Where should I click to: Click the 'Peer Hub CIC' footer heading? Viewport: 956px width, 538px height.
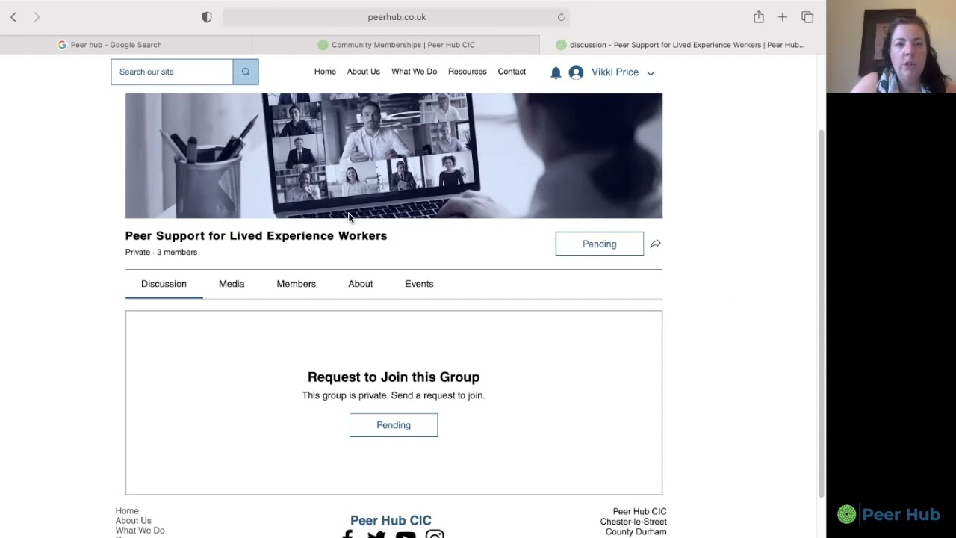(x=391, y=521)
